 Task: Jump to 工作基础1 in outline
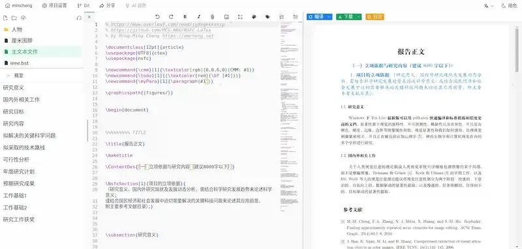[14, 196]
